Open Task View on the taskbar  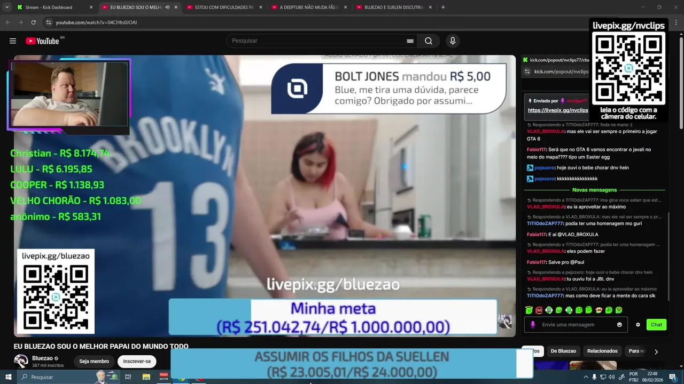tap(128, 377)
